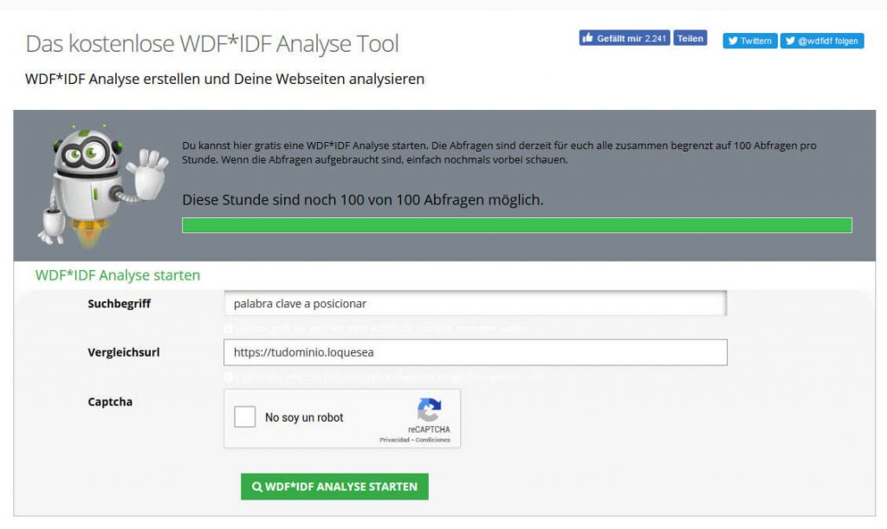Open the reCAPTCHA 'Privacidad' link
The image size is (887, 529).
pyautogui.click(x=394, y=440)
